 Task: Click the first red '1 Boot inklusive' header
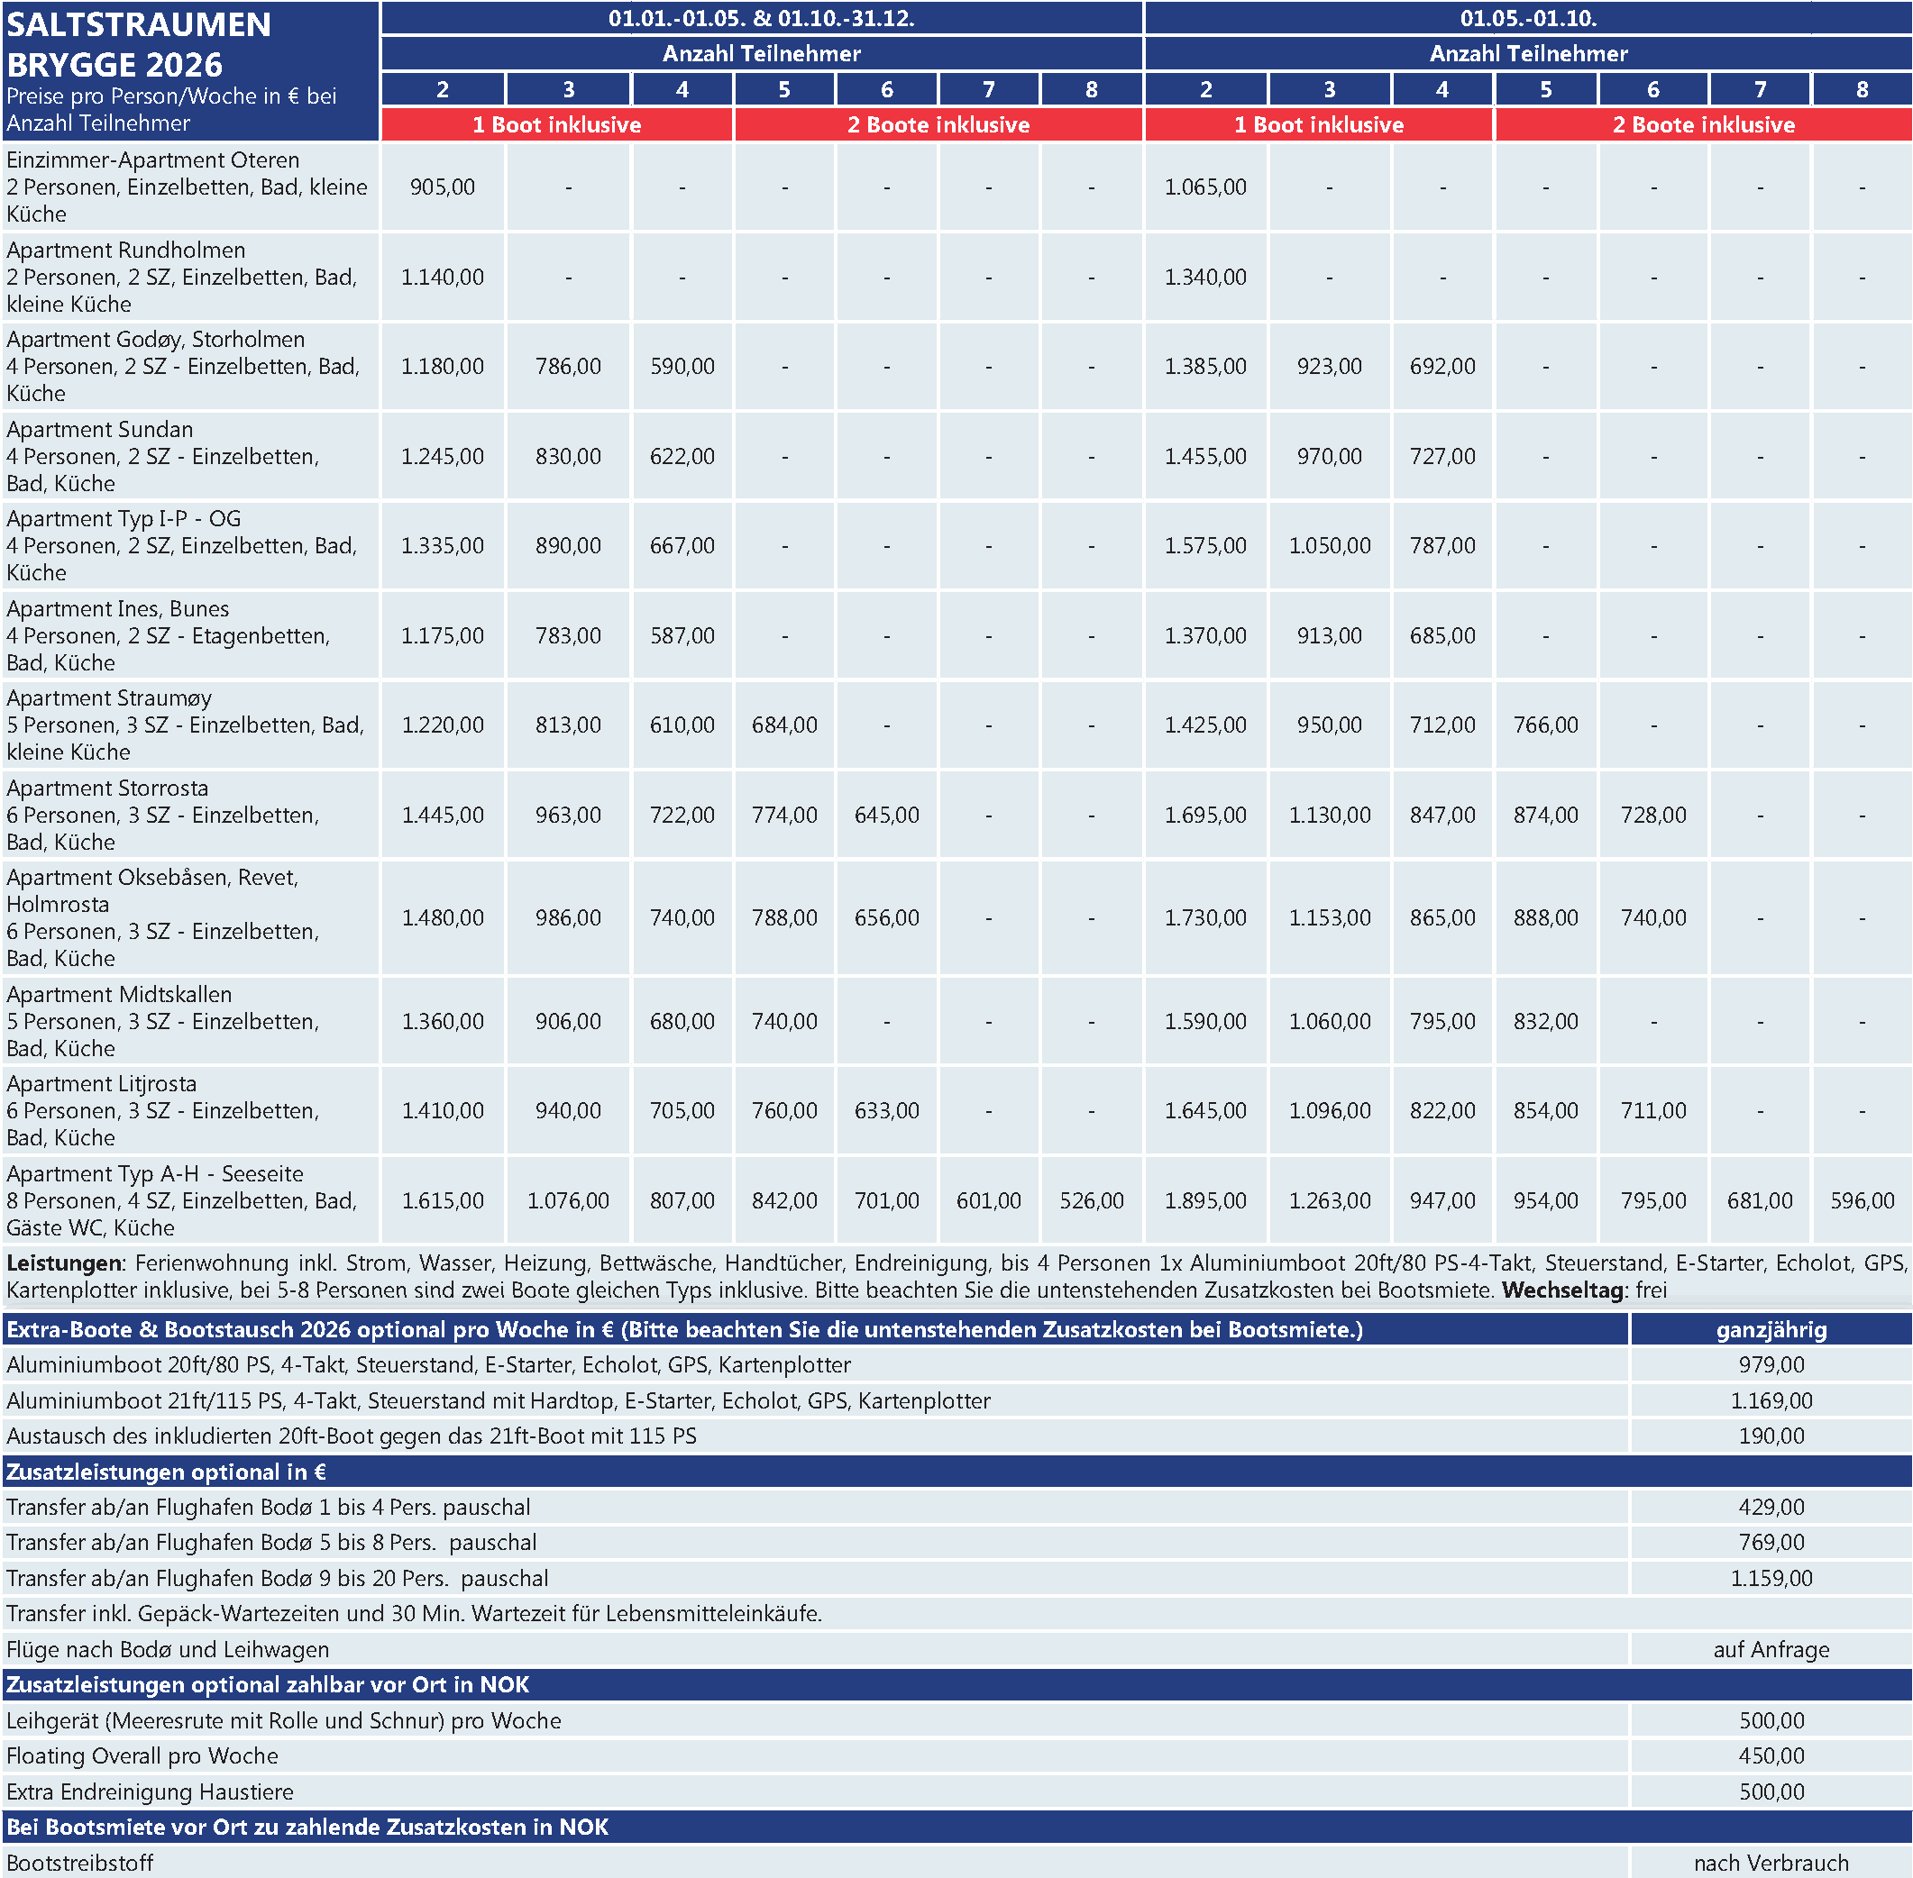tap(556, 125)
